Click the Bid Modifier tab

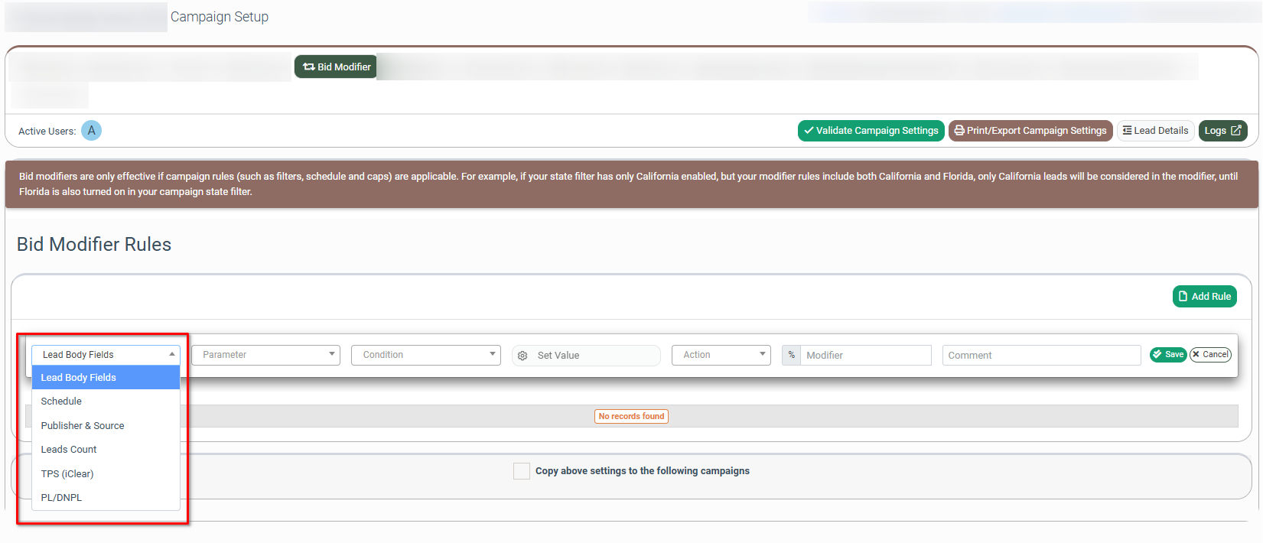[336, 67]
